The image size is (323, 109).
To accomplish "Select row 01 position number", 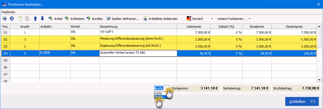I will pos(6,32).
